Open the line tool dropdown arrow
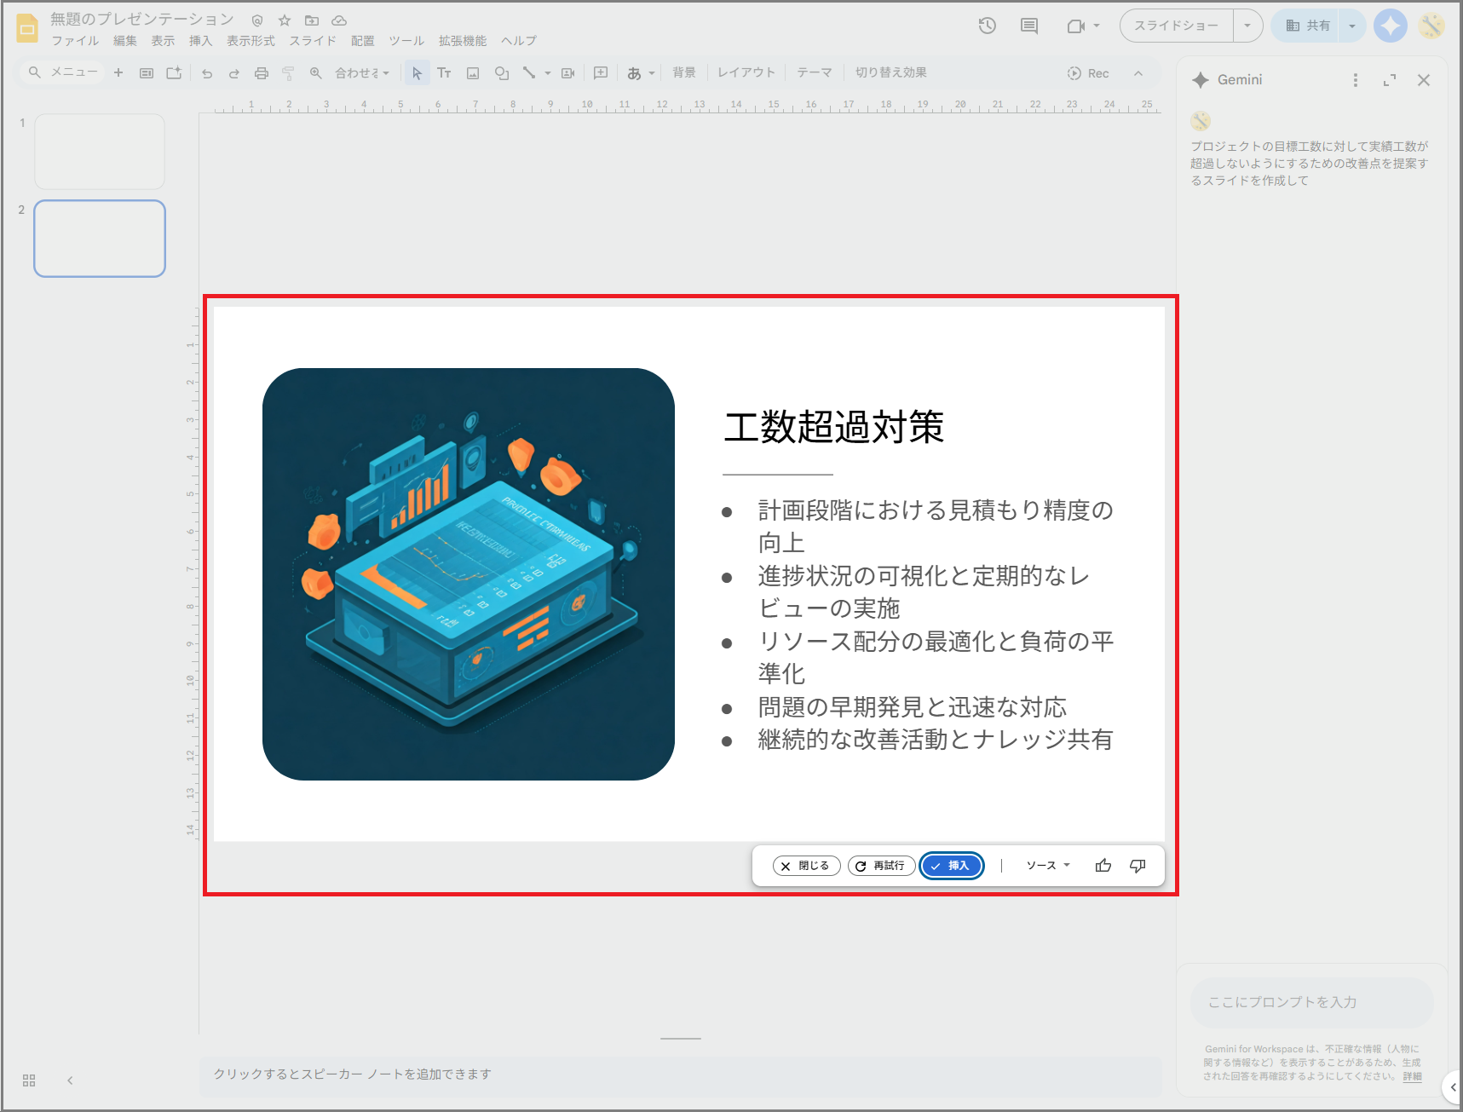1463x1112 pixels. [547, 73]
